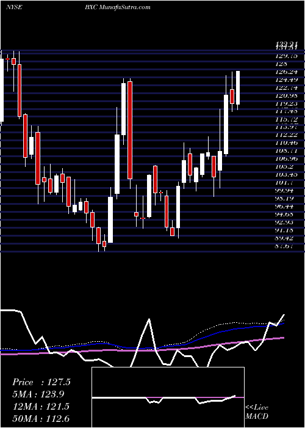Select the 106.96 price axis label
305x428 pixels.
point(287,158)
